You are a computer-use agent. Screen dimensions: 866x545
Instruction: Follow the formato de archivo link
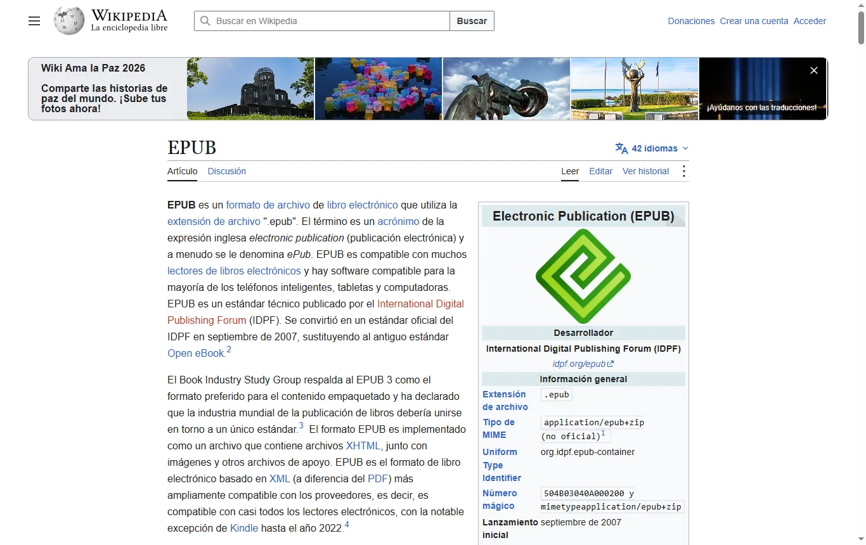268,205
